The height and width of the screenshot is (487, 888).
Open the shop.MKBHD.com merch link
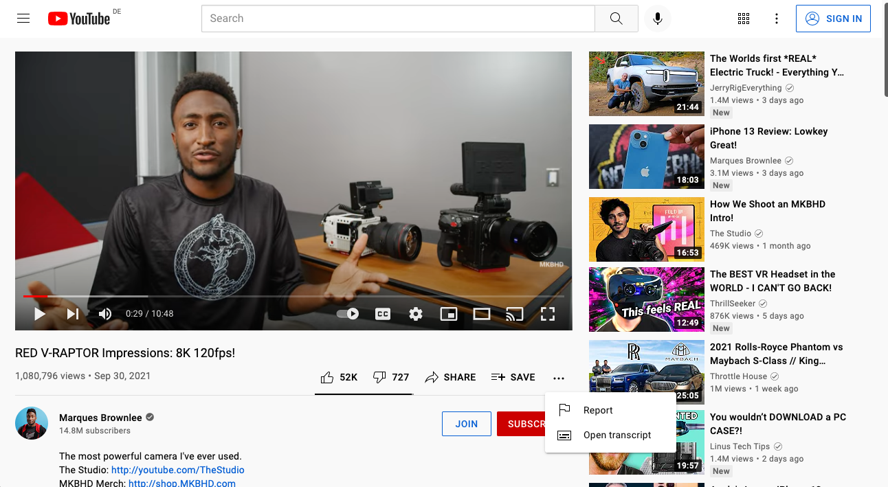tap(182, 484)
